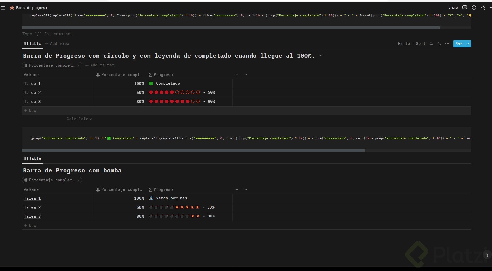Click the blue New button

(x=459, y=44)
